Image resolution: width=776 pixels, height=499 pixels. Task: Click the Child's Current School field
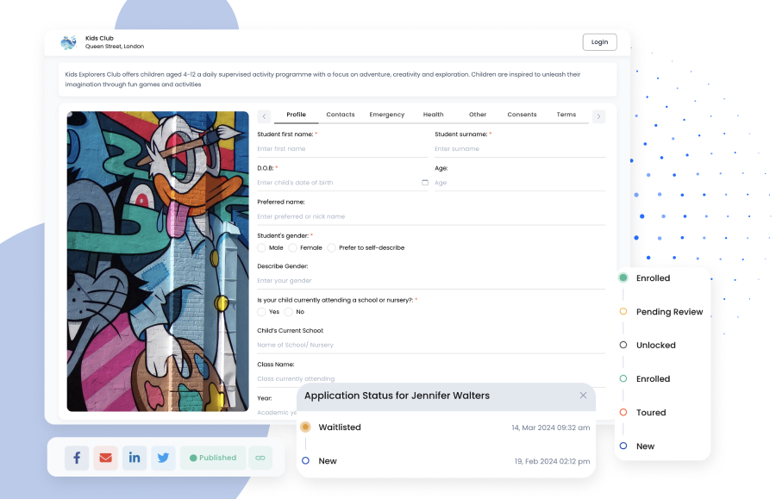coord(431,345)
